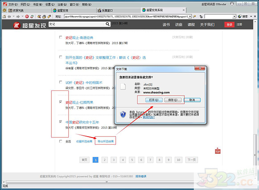Click the 注册 link in site header
Image resolution: width=259 pixels, height=190 pixels.
(239, 25)
